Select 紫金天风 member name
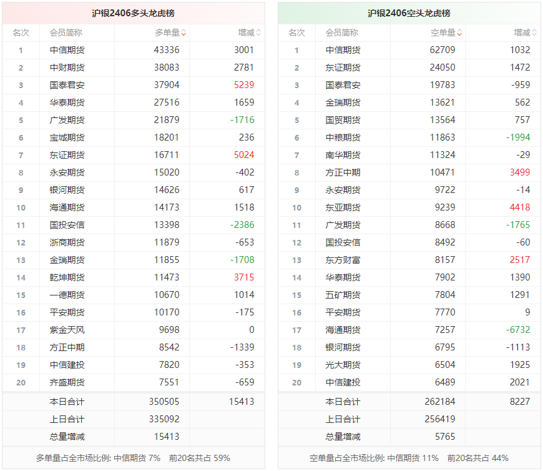543x471 pixels. pos(67,330)
